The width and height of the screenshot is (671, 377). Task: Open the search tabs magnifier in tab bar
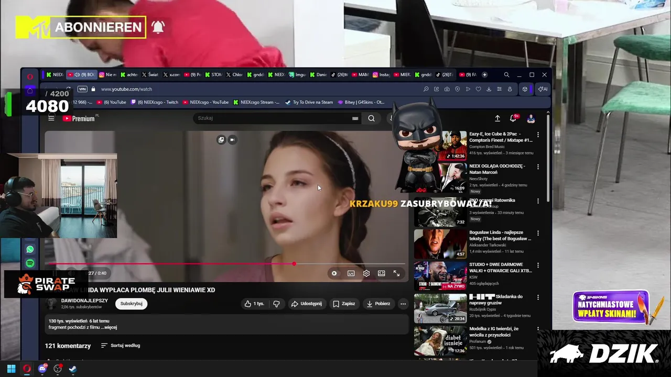click(506, 75)
